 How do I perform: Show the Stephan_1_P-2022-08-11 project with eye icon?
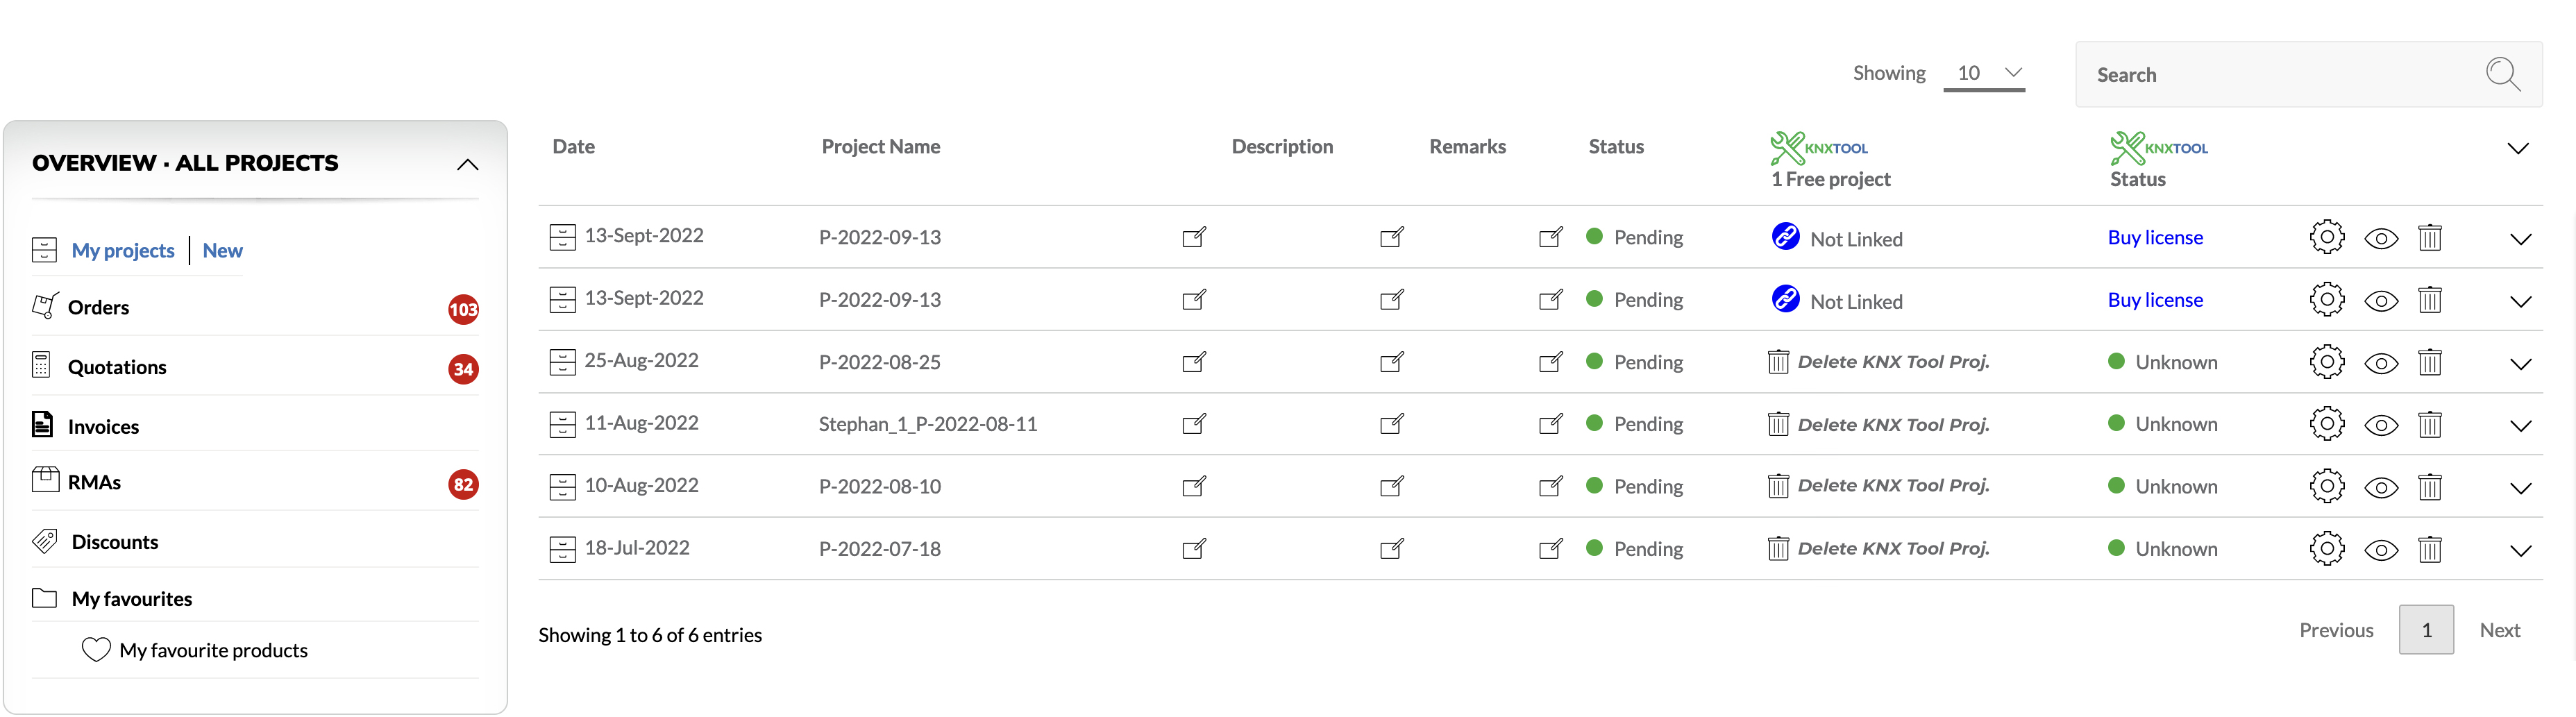2380,425
